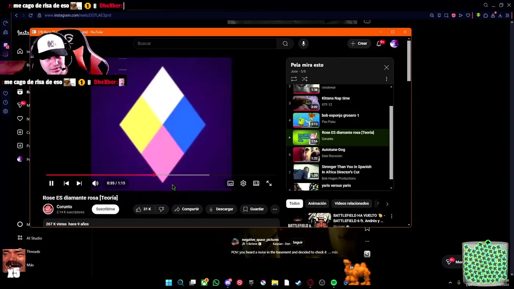The width and height of the screenshot is (514, 289).
Task: Enter fullscreen video mode
Action: (269, 183)
